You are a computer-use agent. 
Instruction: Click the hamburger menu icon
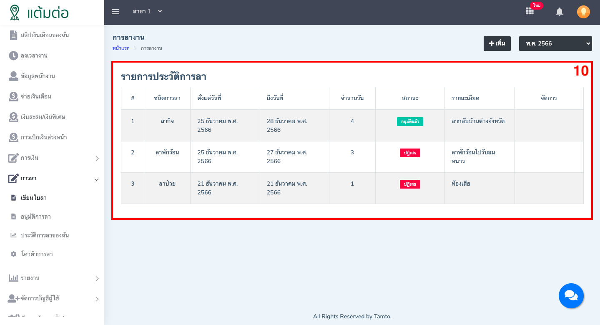pos(115,12)
